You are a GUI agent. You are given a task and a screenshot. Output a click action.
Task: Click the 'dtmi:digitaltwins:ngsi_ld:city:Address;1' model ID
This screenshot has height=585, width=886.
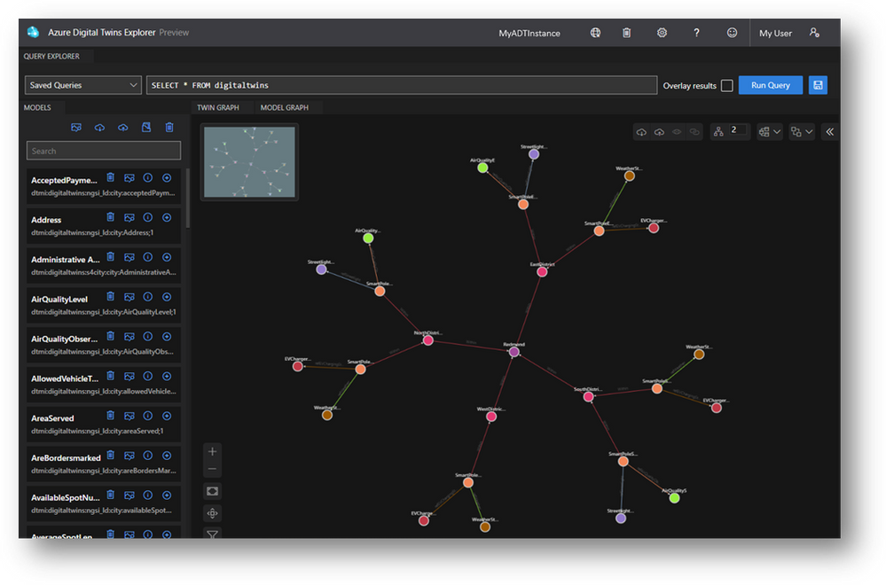pyautogui.click(x=92, y=232)
